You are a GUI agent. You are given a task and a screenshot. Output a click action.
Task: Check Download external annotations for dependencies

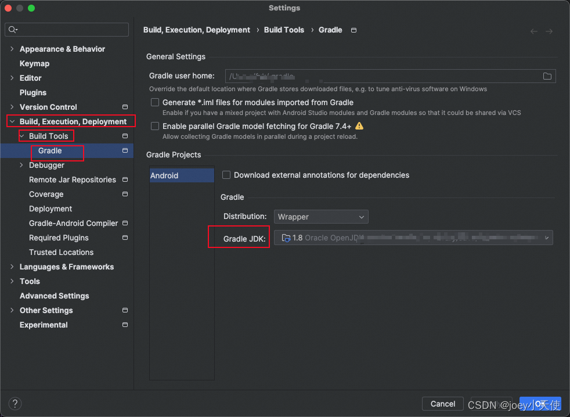click(x=226, y=175)
